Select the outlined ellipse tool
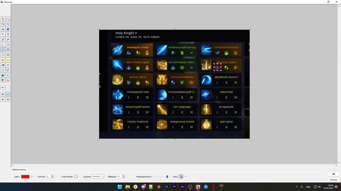341x191 pixels. click(x=3, y=55)
